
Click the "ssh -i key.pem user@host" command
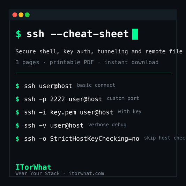coord(68,112)
